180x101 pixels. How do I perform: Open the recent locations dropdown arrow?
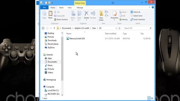pos(51,28)
